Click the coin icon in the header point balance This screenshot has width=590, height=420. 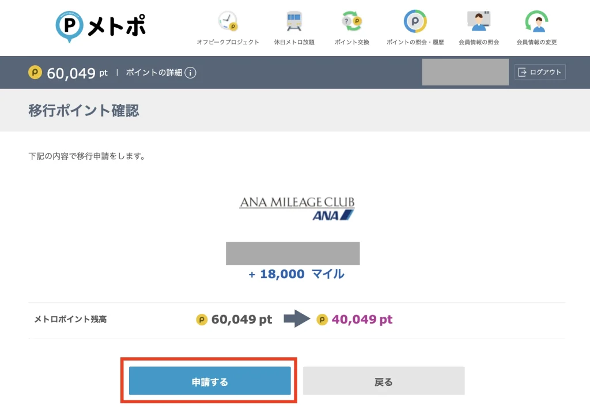tap(35, 72)
